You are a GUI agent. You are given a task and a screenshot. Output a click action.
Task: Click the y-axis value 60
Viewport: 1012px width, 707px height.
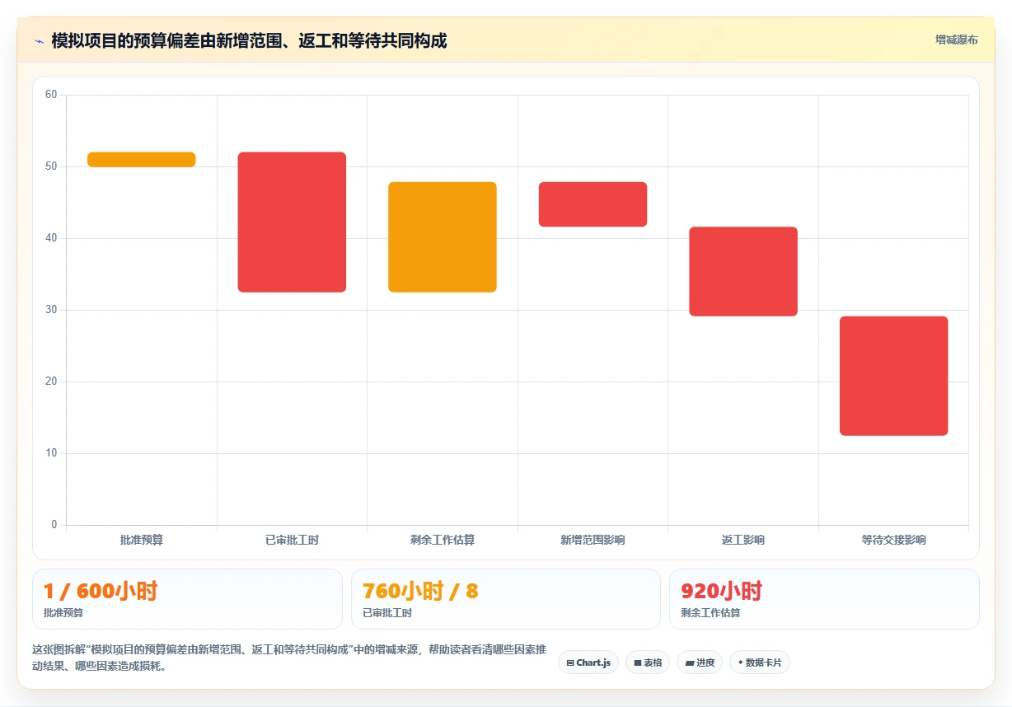(x=51, y=95)
